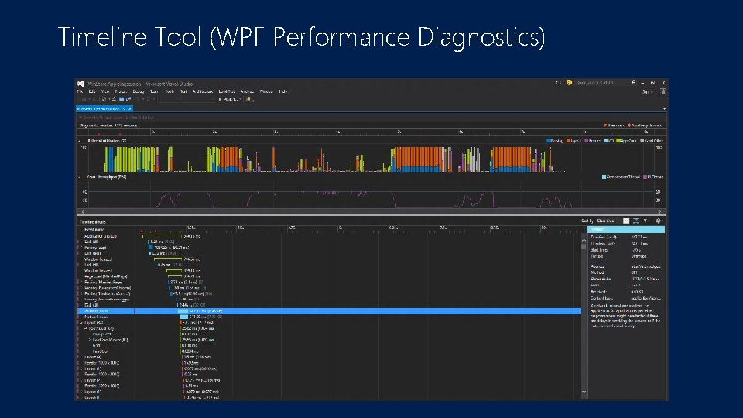Open the filter events dropdown icon
Screen dimensions: 743x418
point(645,221)
